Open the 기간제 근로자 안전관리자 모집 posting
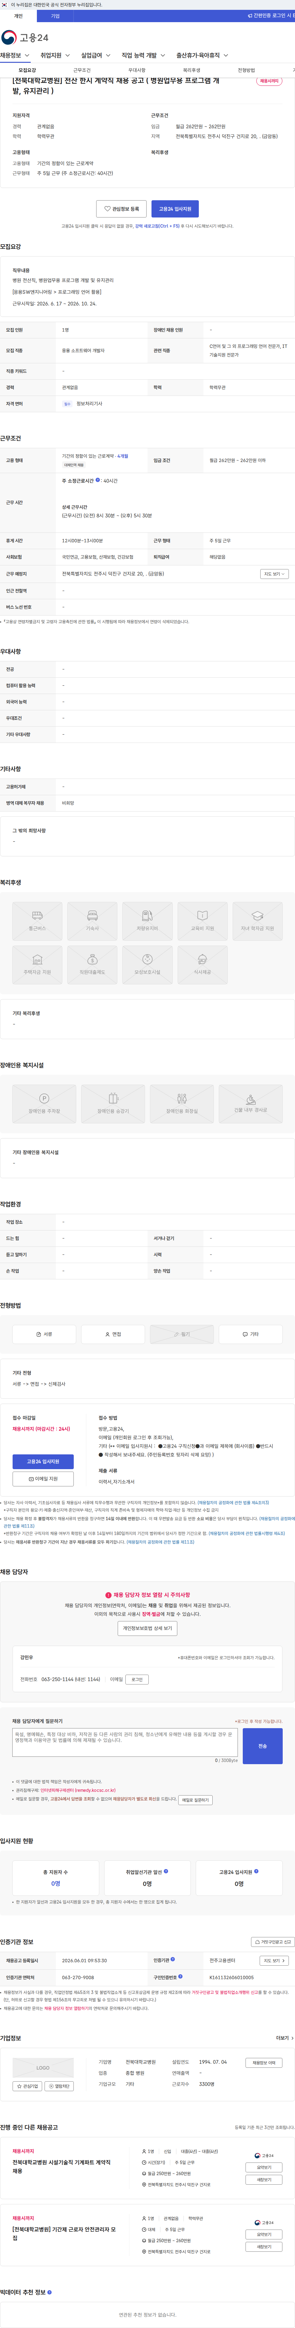Image resolution: width=295 pixels, height=2328 pixels. (x=64, y=2233)
